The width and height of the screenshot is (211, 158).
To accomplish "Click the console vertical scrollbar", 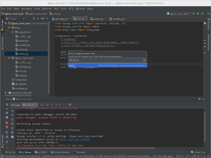I will click(205, 127).
